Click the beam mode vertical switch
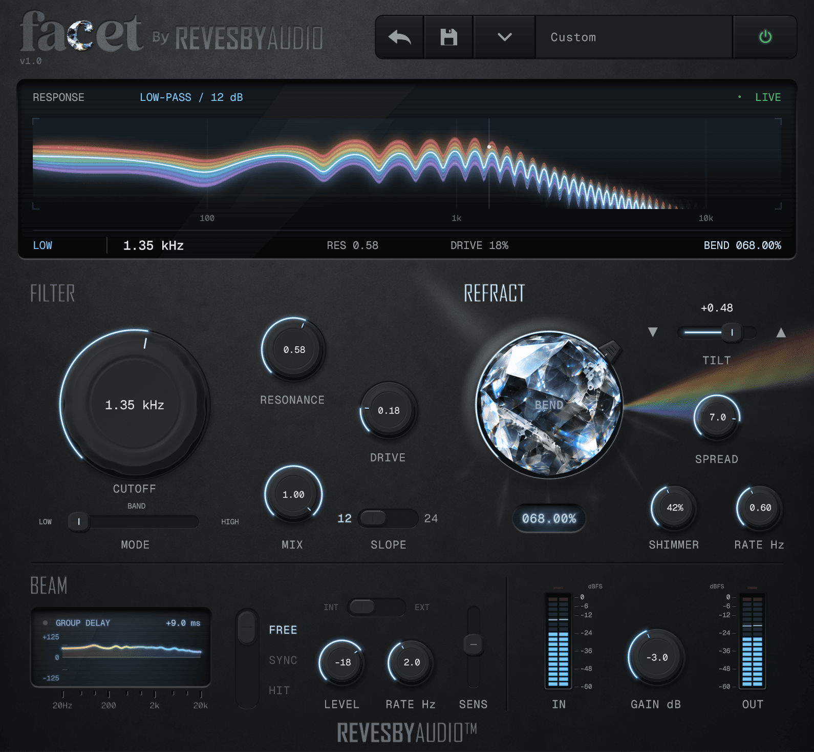The width and height of the screenshot is (814, 752). coord(247,658)
